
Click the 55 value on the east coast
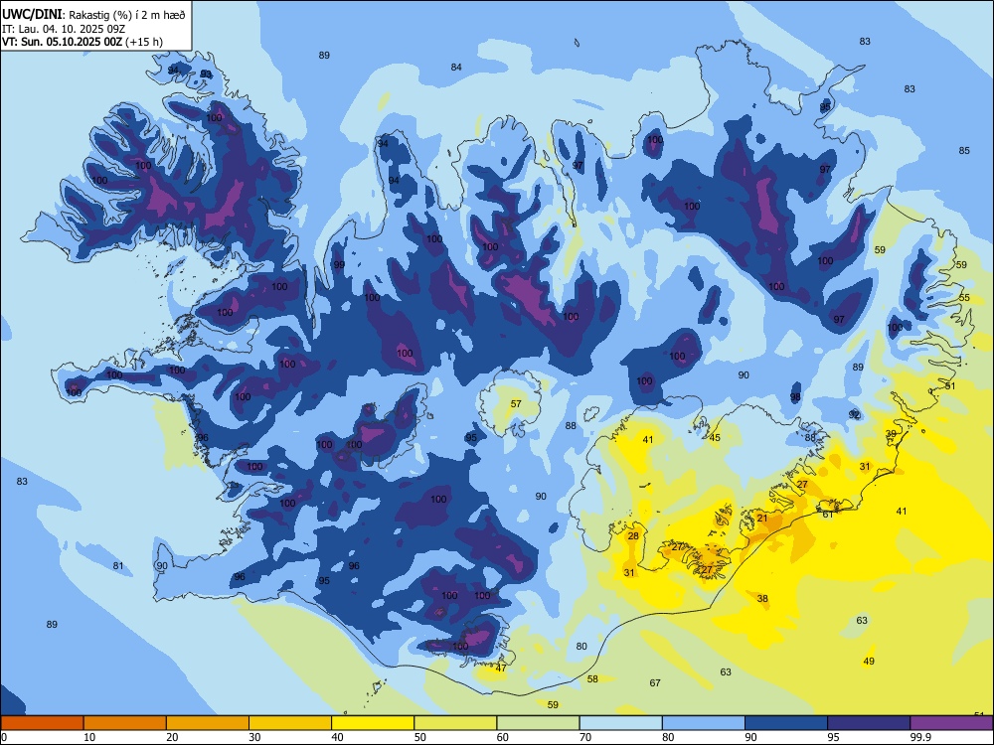pos(964,298)
